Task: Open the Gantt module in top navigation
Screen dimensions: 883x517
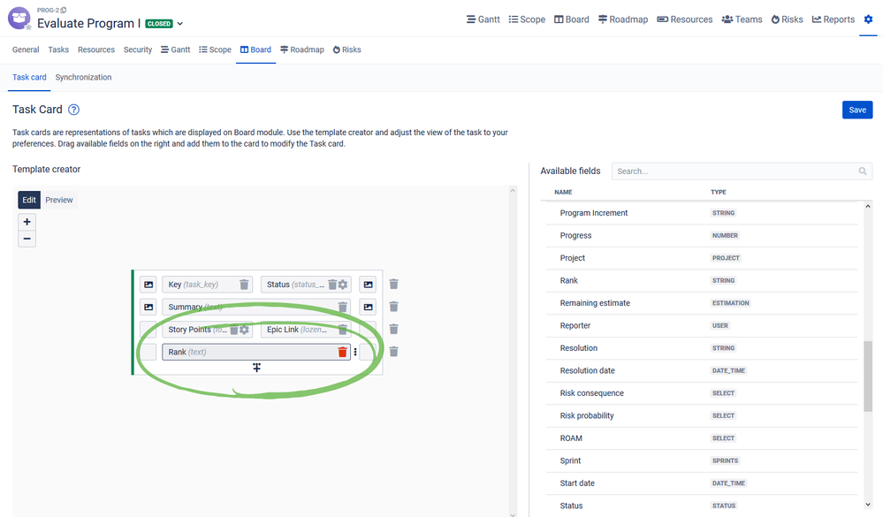Action: (x=483, y=19)
